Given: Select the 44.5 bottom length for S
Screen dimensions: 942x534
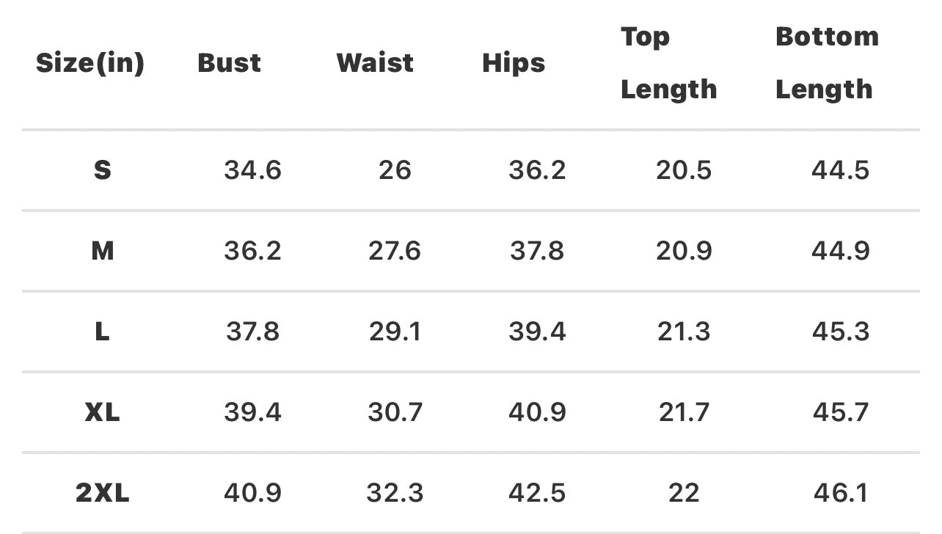Looking at the screenshot, I should click(x=841, y=170).
